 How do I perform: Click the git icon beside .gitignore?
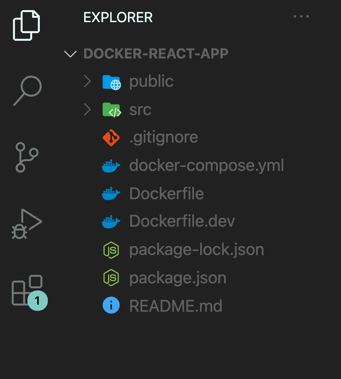(x=111, y=138)
